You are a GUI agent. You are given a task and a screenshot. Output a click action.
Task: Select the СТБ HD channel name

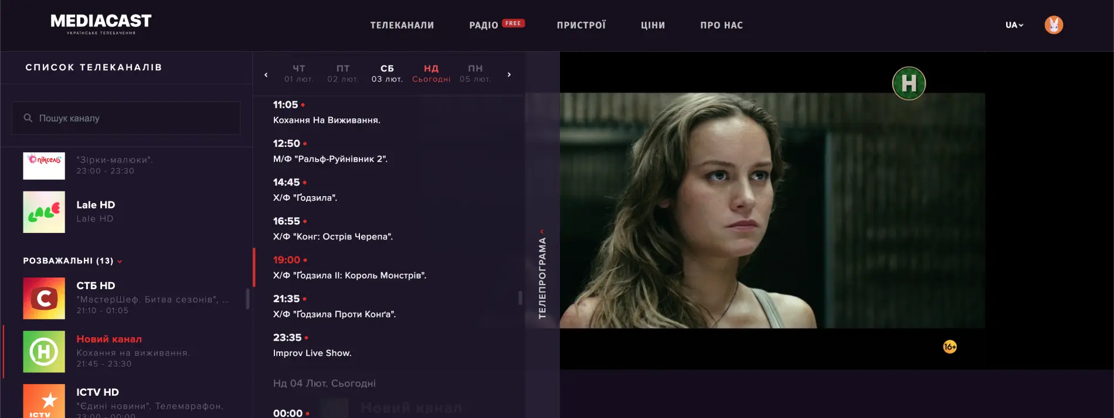click(x=96, y=286)
